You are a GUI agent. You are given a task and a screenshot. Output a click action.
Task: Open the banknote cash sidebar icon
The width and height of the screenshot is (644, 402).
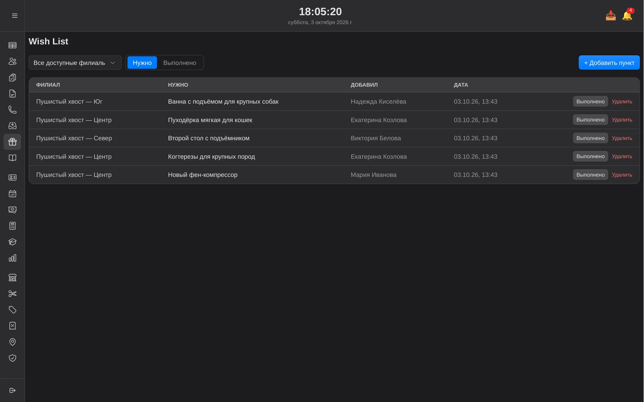click(12, 210)
